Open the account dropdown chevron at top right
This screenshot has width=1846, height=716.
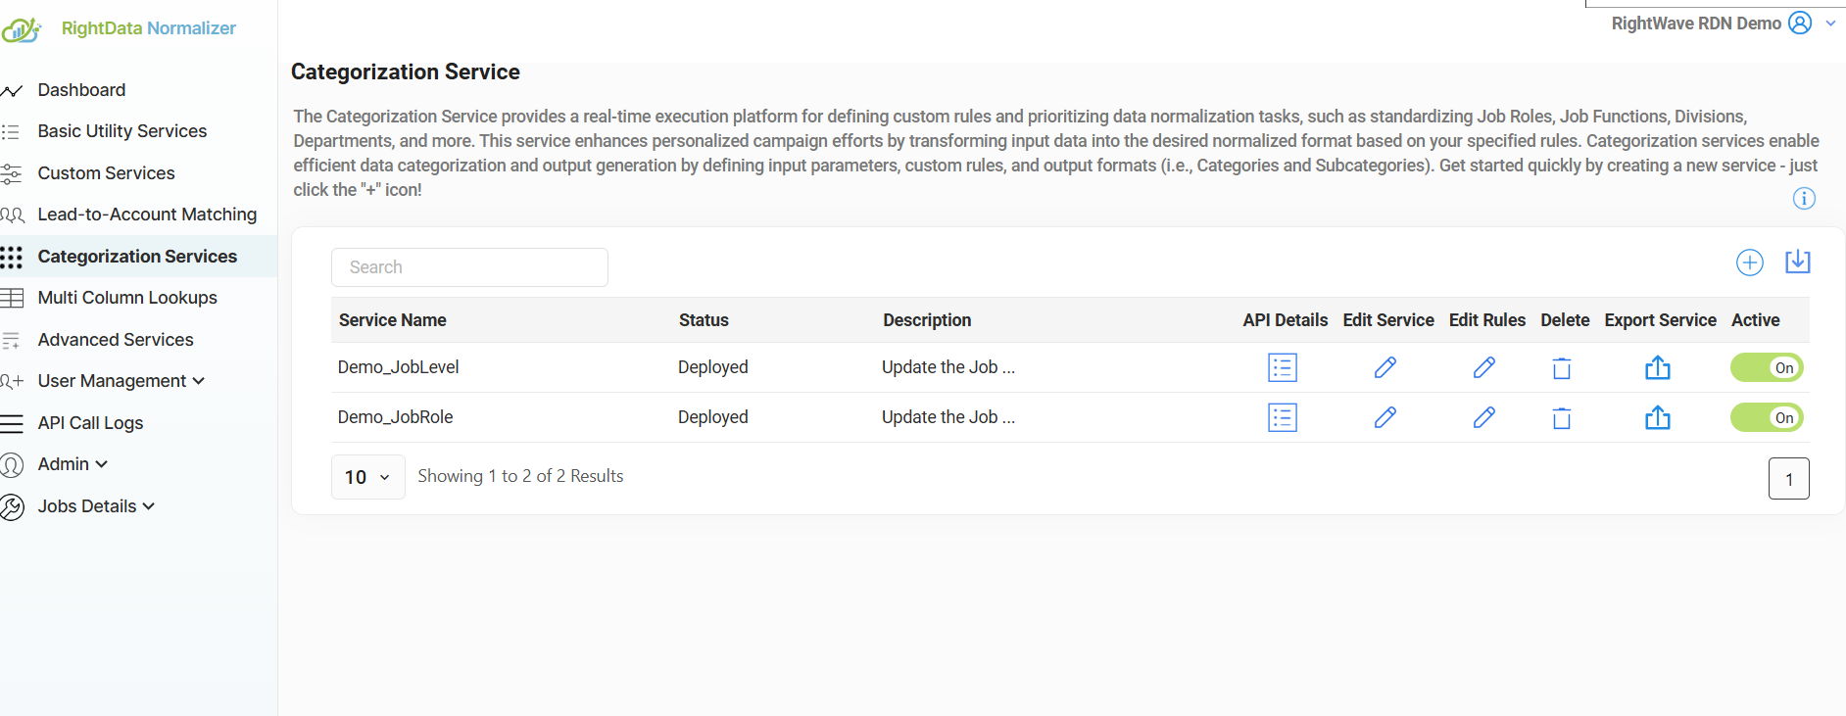pyautogui.click(x=1830, y=24)
